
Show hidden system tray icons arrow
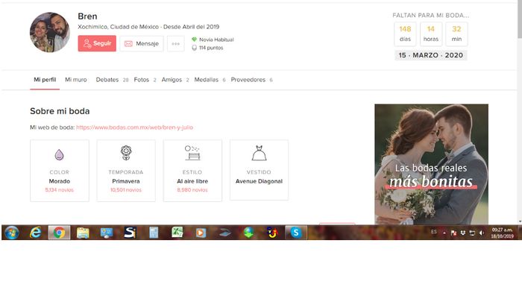click(444, 233)
